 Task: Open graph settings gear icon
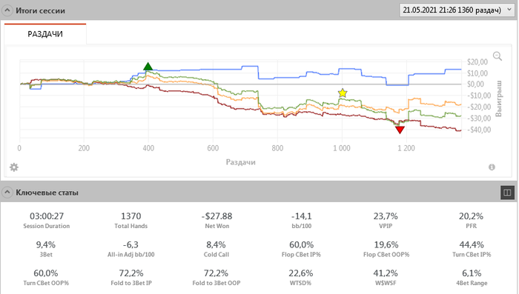point(14,167)
